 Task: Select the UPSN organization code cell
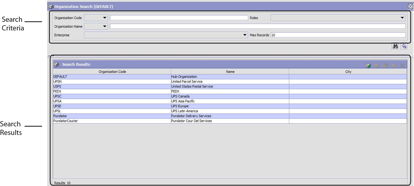(112, 81)
